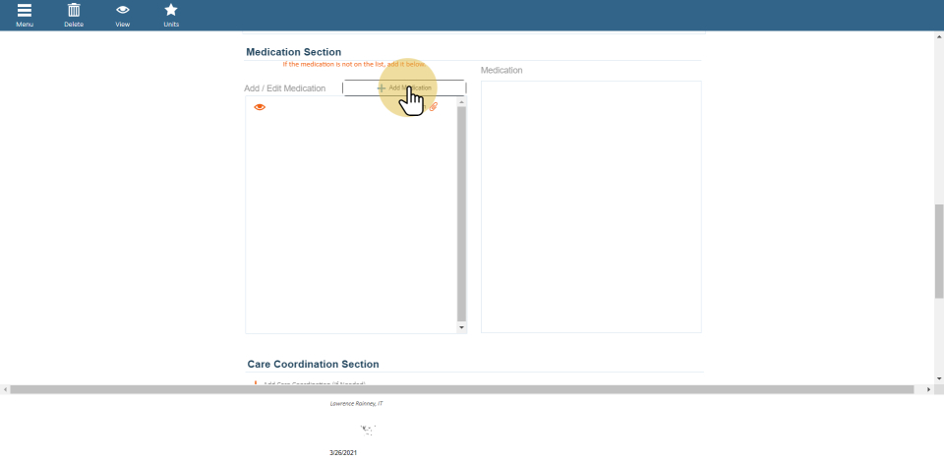Open the Menu hamburger icon
This screenshot has height=461, width=944.
25,14
